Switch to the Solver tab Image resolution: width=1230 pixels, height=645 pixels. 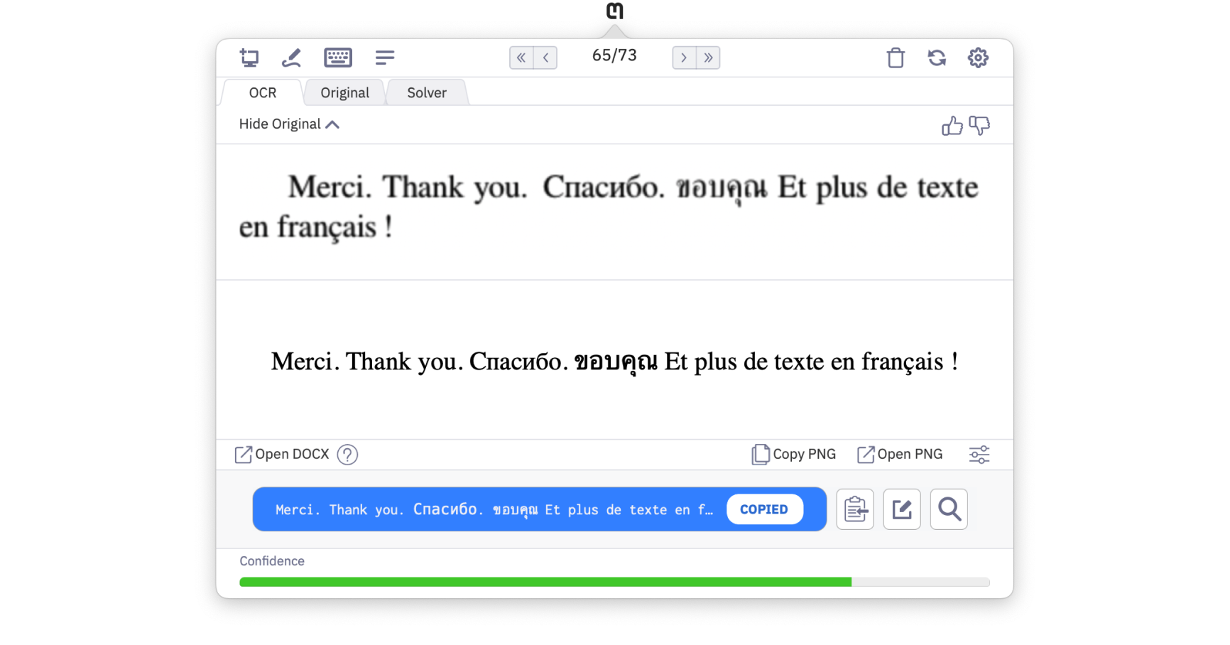426,92
